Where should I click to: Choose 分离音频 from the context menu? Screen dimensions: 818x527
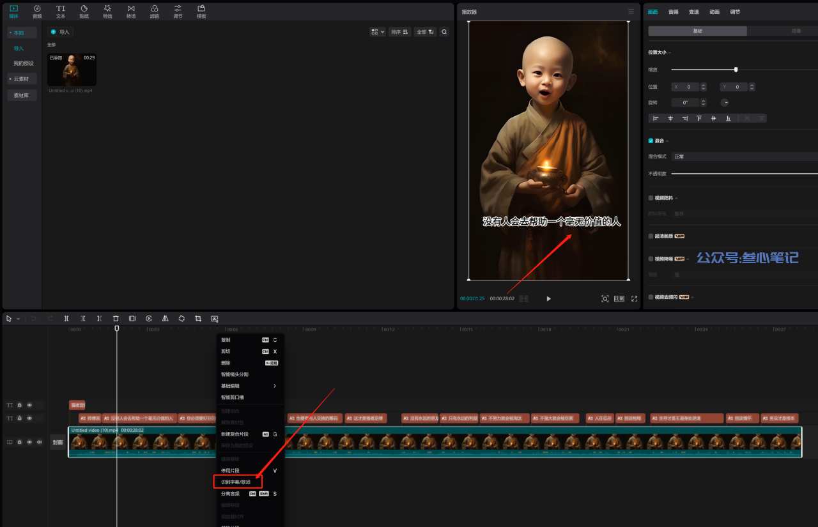point(250,494)
